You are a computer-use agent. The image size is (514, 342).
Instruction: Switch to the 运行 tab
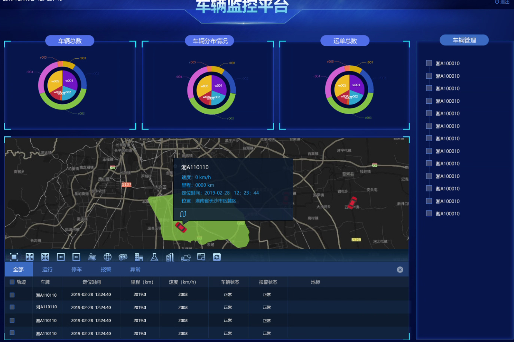tap(47, 269)
